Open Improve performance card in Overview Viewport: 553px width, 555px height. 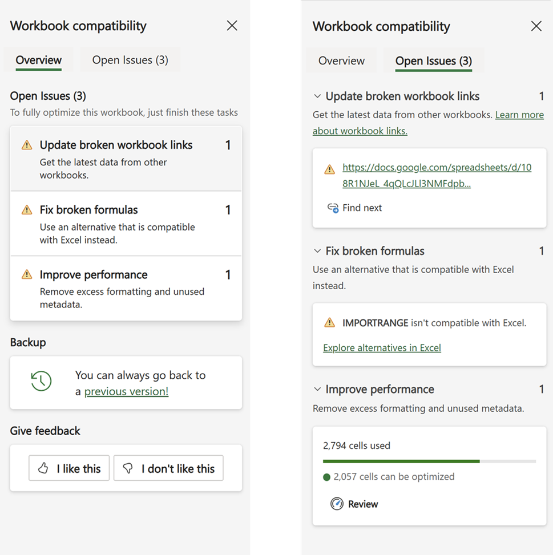pos(126,289)
